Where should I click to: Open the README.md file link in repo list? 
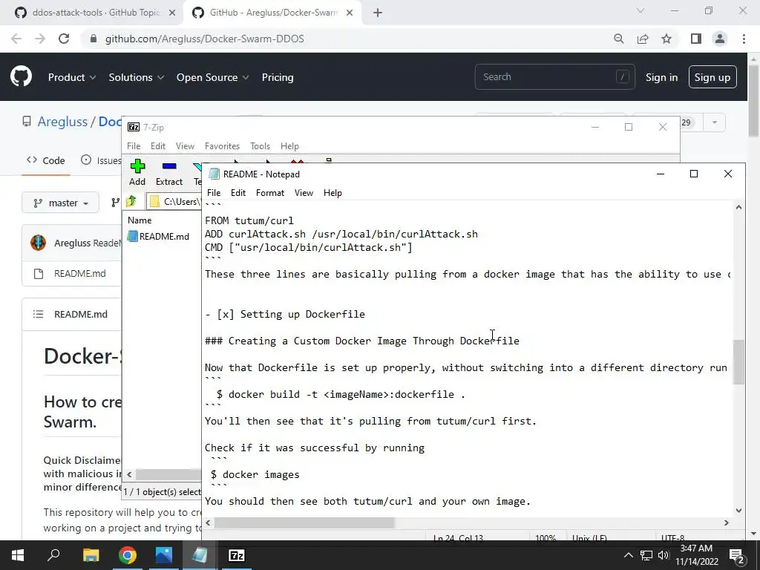pos(79,273)
